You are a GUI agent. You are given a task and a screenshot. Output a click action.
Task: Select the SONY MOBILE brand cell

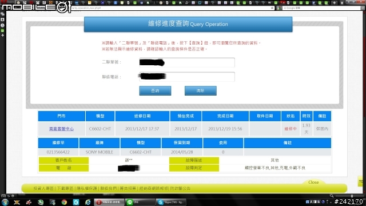(x=100, y=152)
